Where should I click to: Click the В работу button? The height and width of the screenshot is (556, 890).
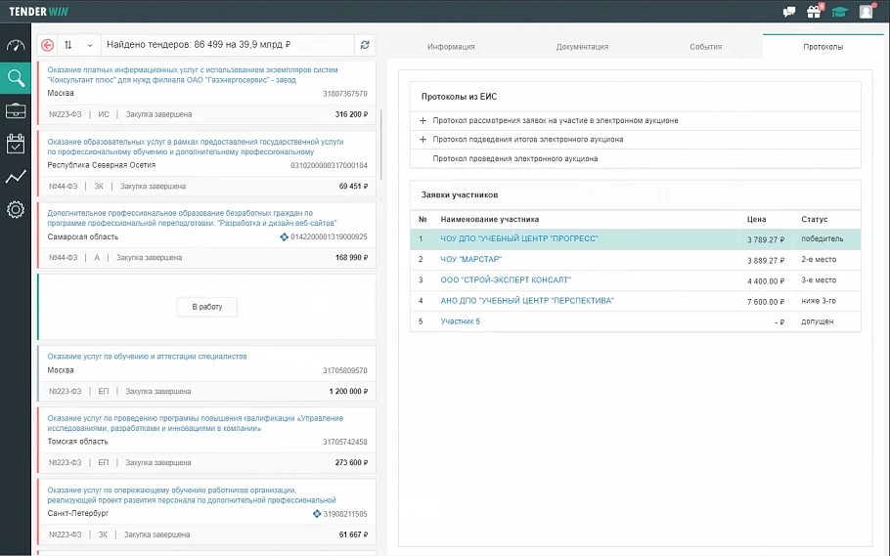click(x=207, y=307)
